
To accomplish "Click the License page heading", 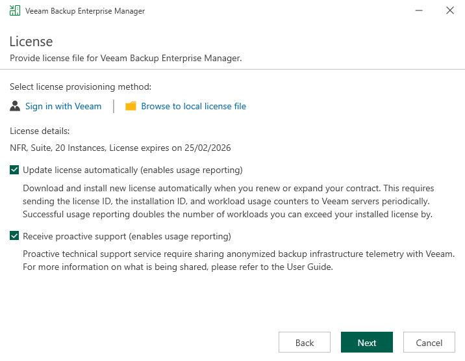I will tap(31, 42).
